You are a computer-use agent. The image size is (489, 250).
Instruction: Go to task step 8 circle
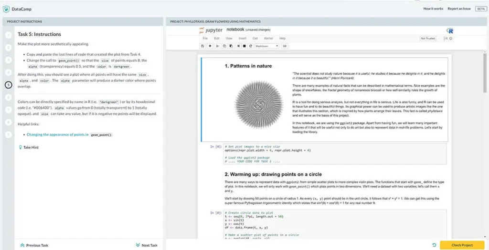coord(9,122)
